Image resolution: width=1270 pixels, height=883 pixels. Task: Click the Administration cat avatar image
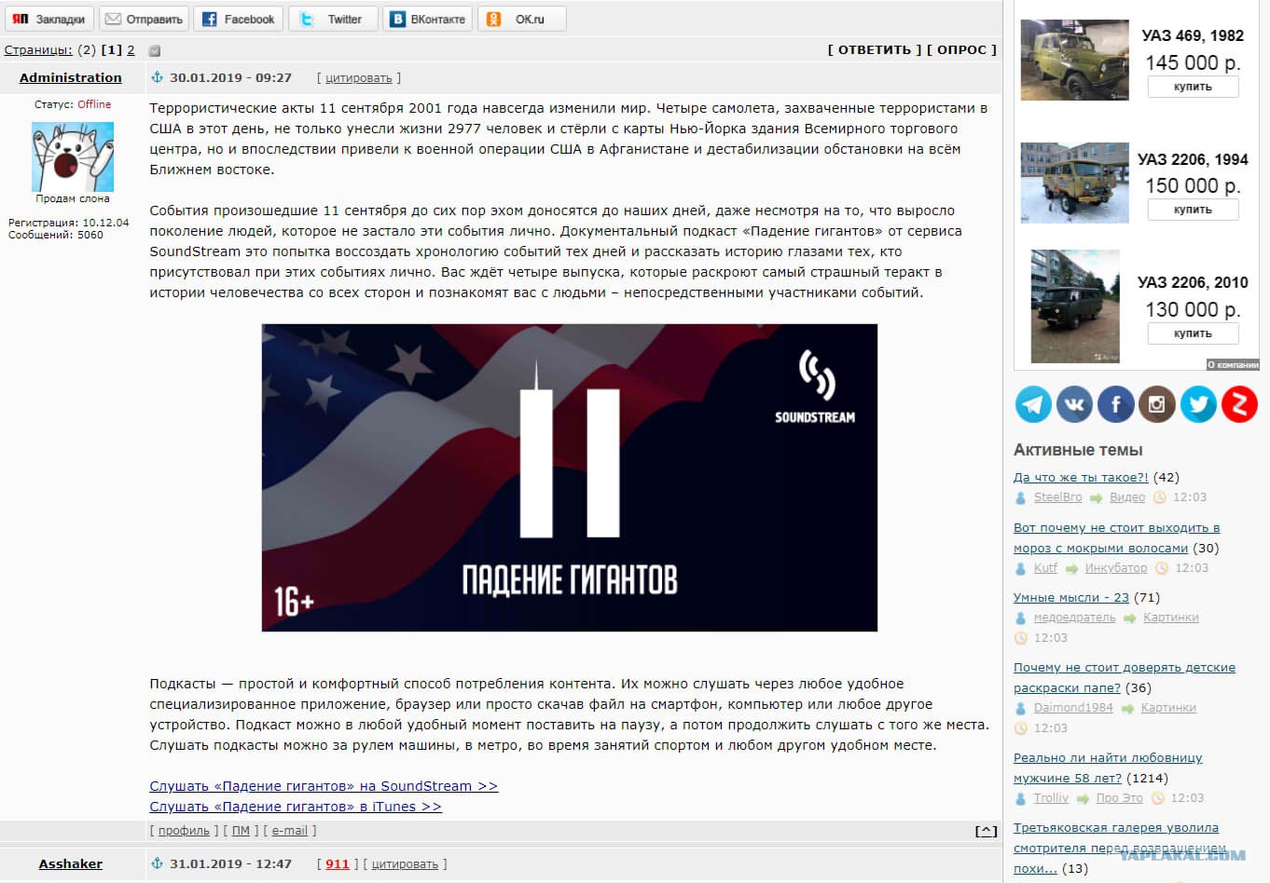tap(73, 156)
